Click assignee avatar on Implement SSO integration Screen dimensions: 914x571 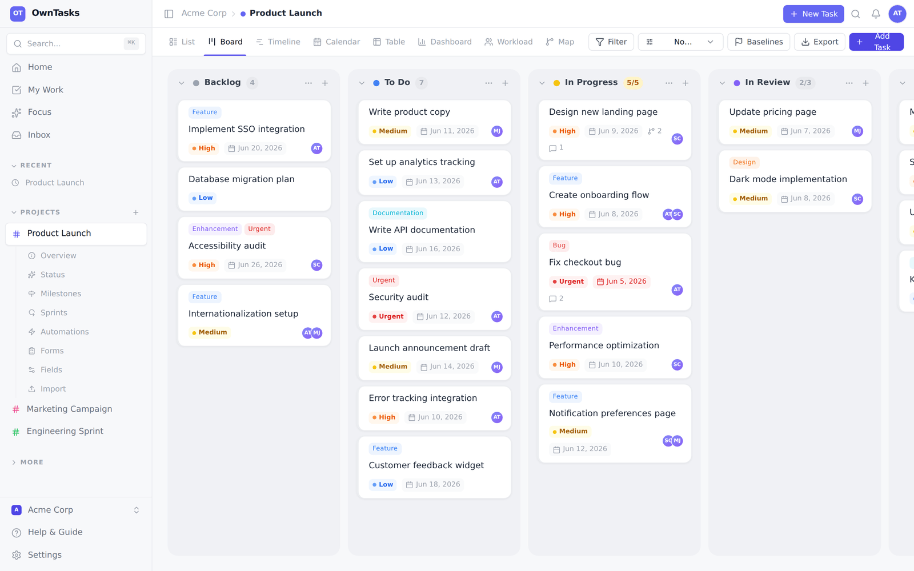coord(316,148)
